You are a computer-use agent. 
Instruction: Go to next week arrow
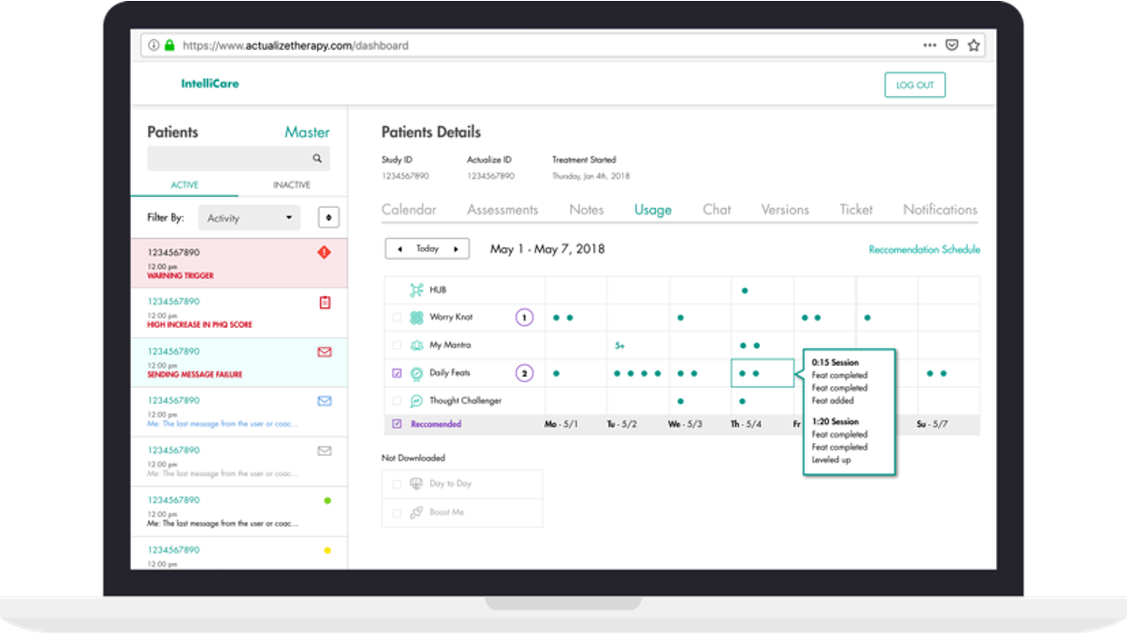point(456,249)
